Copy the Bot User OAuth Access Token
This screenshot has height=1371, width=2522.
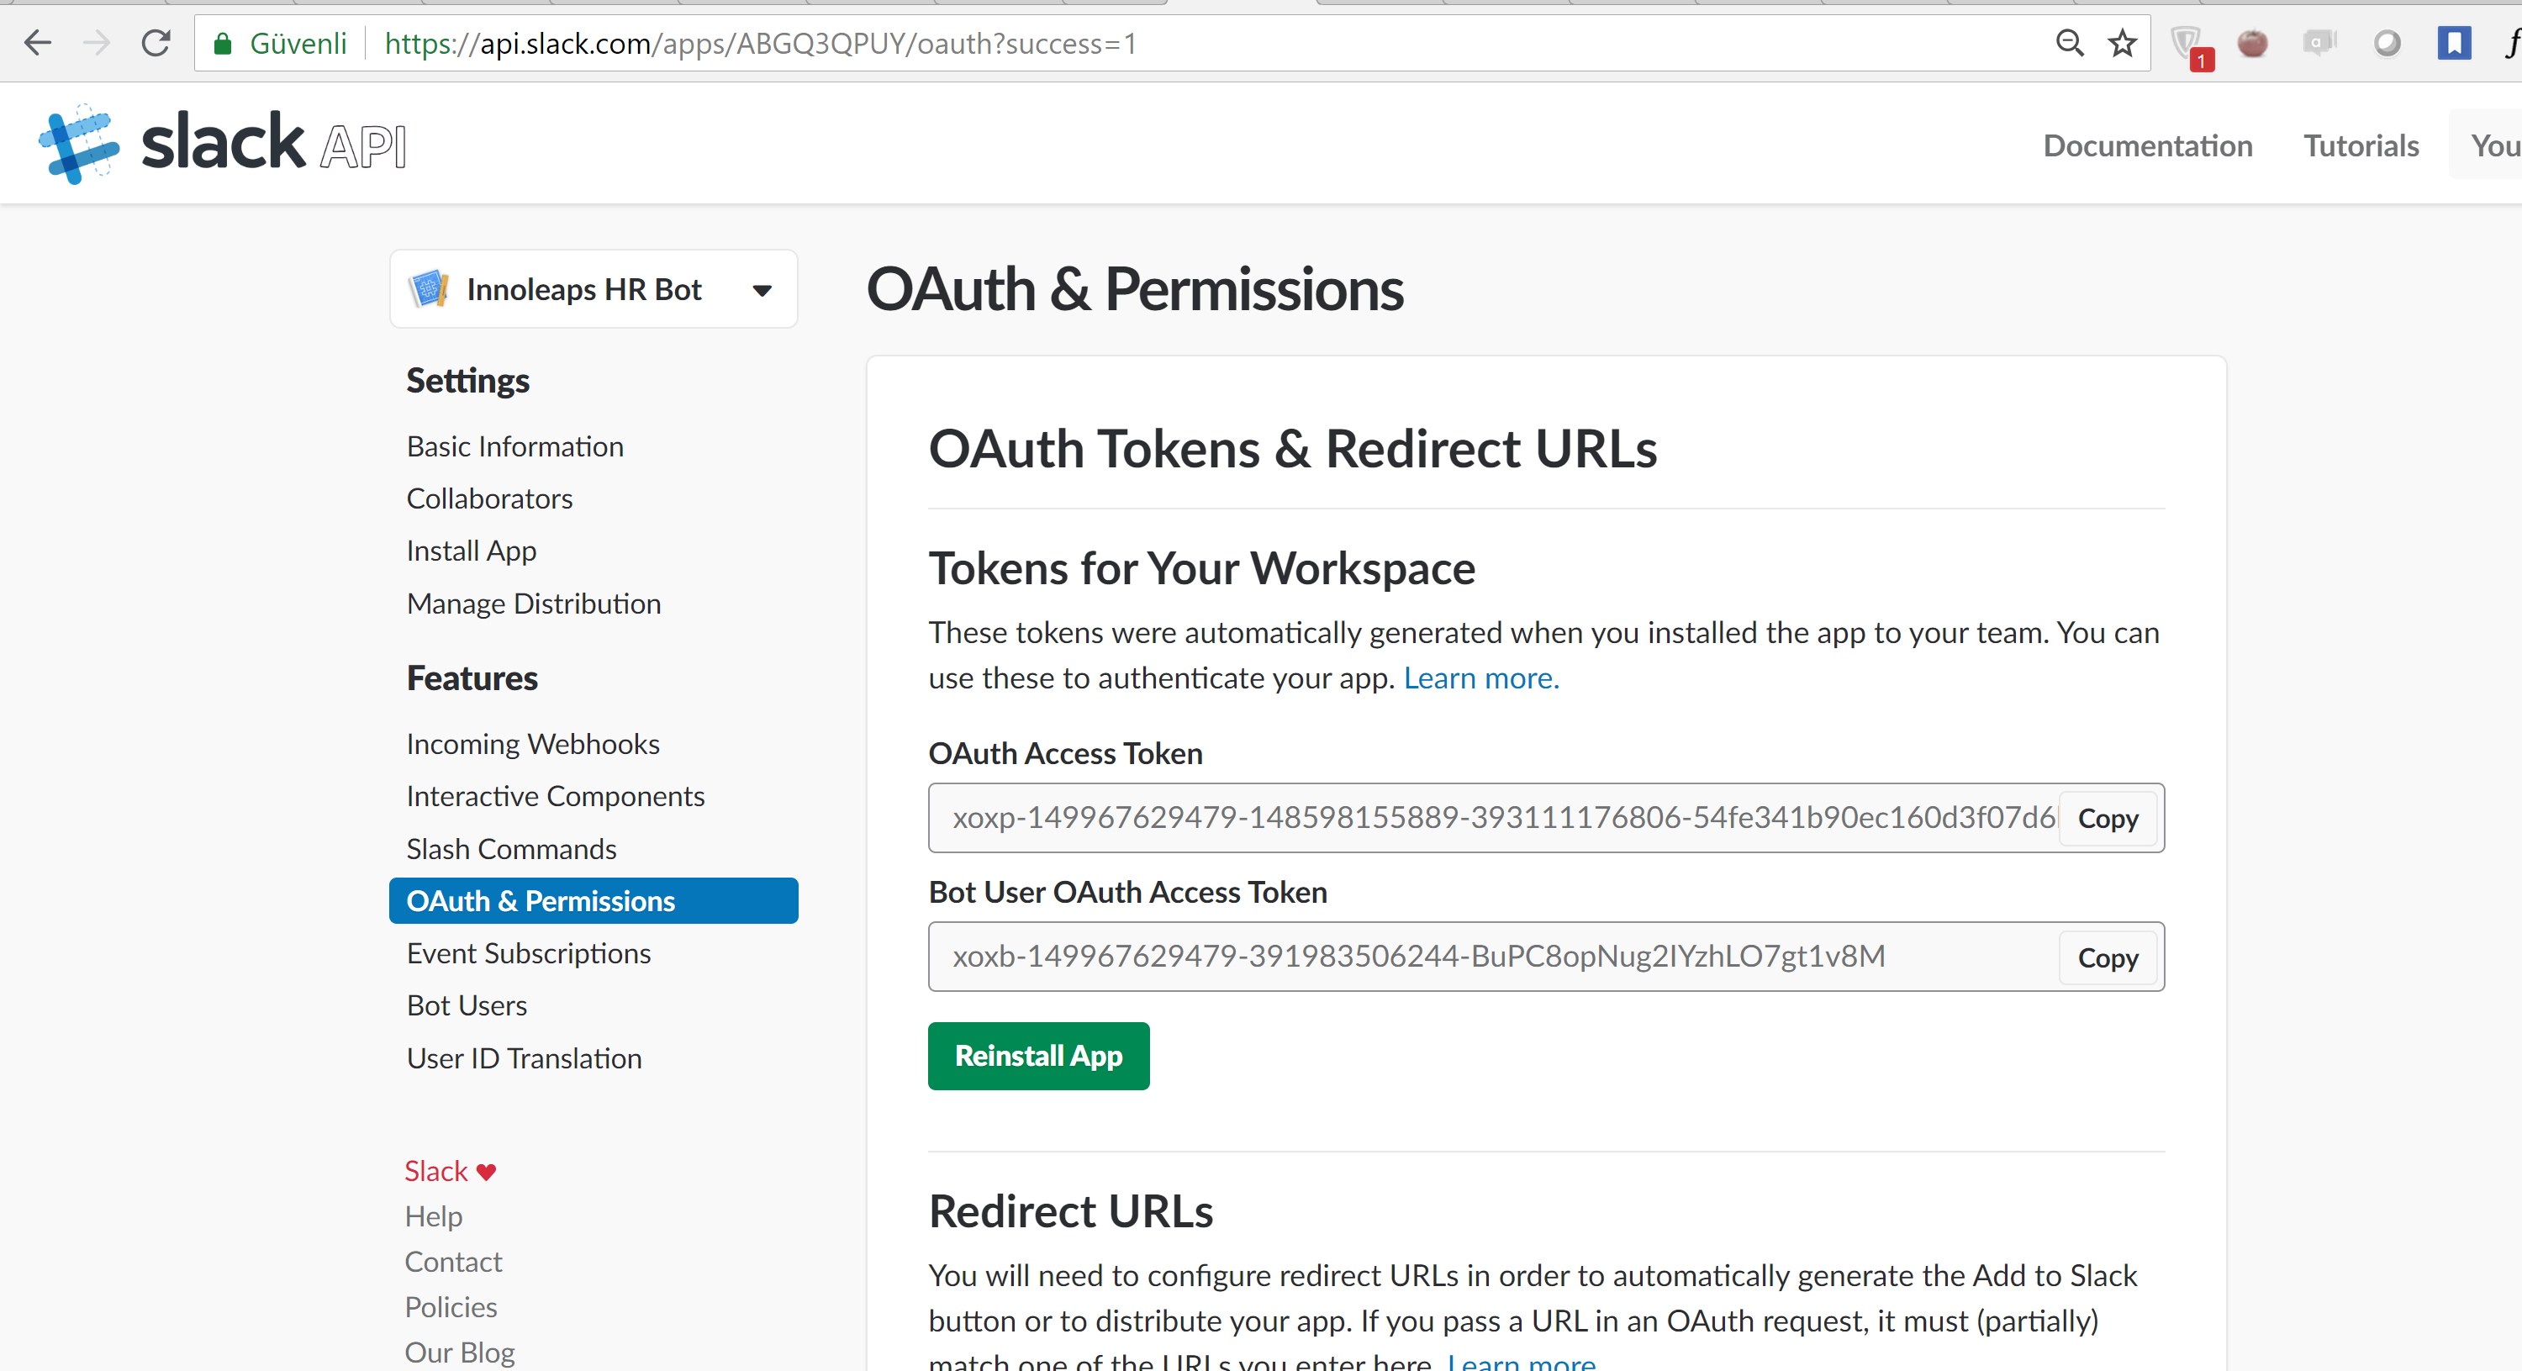point(2107,957)
